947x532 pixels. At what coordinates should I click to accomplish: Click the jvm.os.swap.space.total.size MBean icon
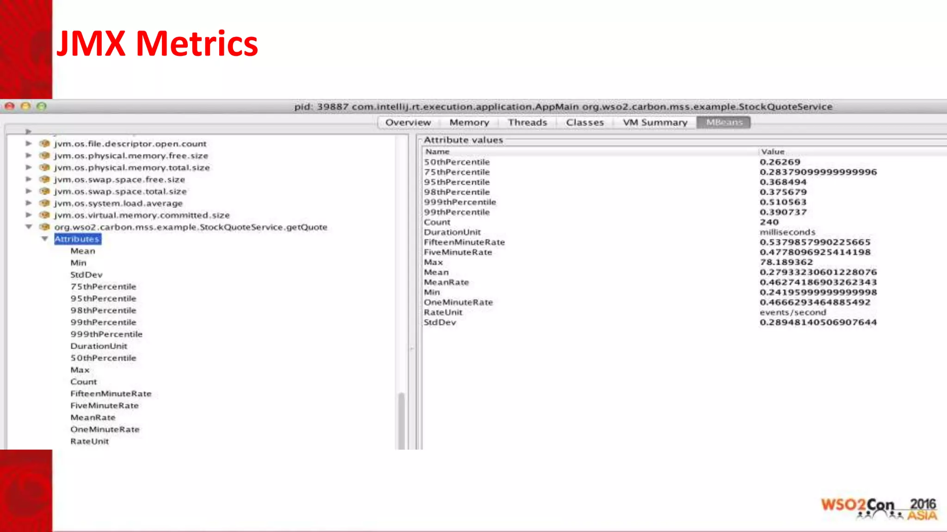click(x=45, y=191)
